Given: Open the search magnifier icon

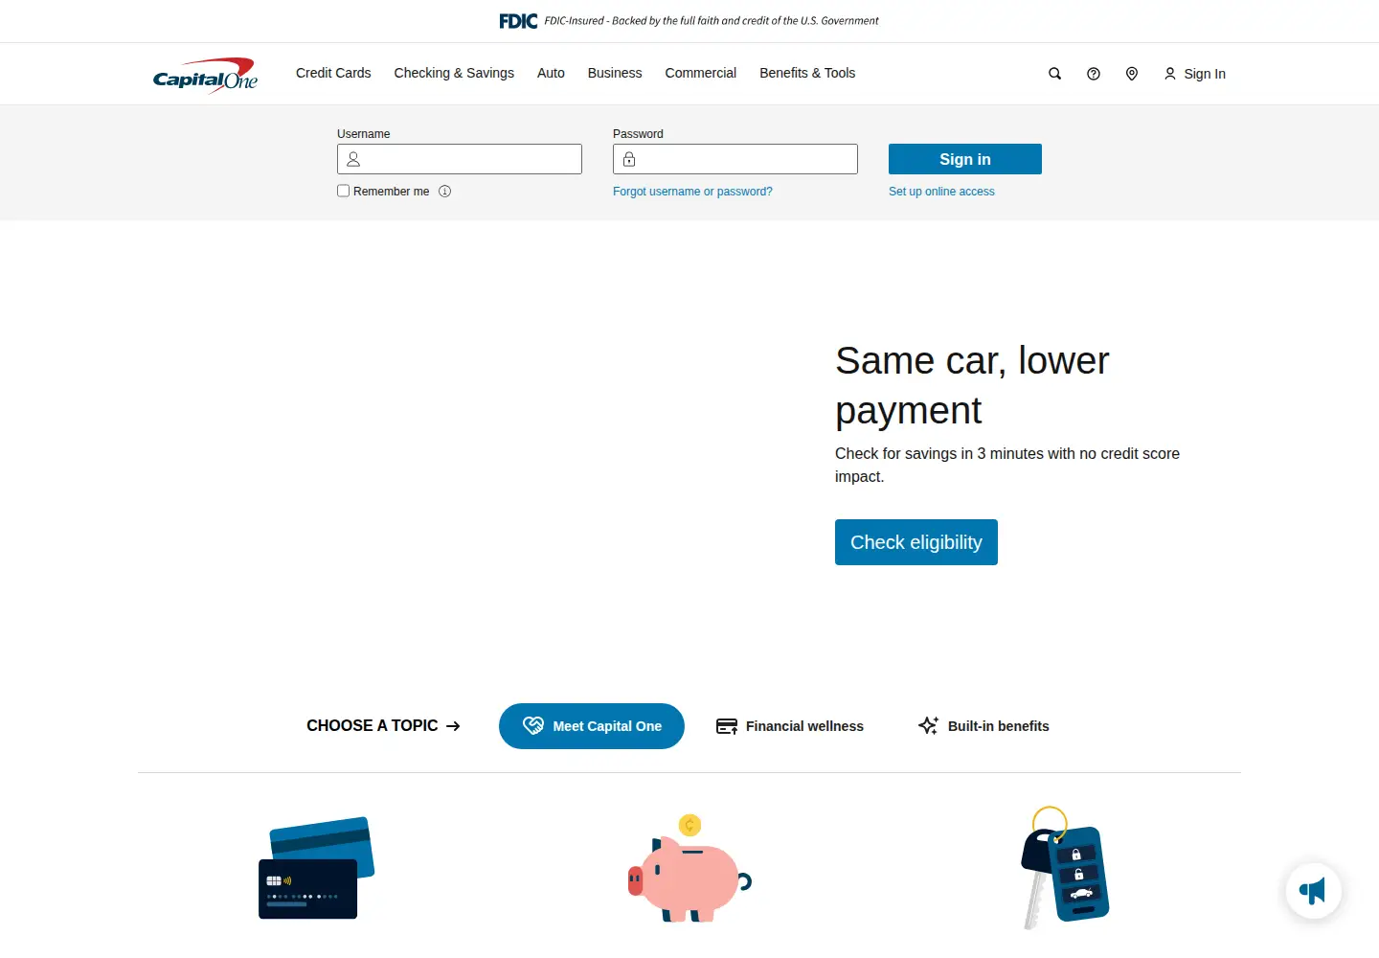Looking at the screenshot, I should pyautogui.click(x=1054, y=74).
